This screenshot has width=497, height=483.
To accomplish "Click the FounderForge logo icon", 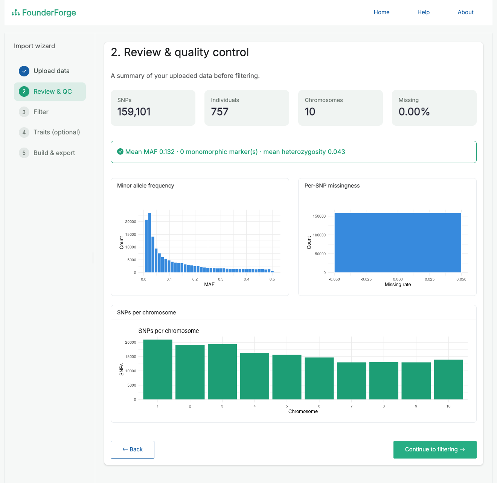I will [15, 13].
